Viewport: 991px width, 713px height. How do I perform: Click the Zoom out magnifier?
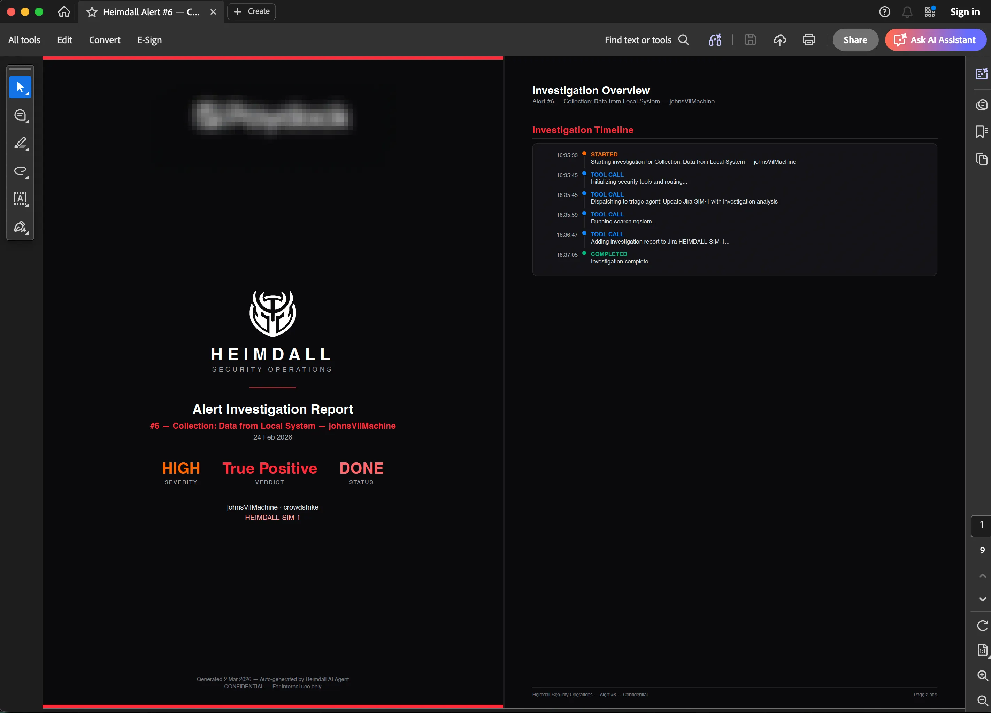click(x=982, y=701)
